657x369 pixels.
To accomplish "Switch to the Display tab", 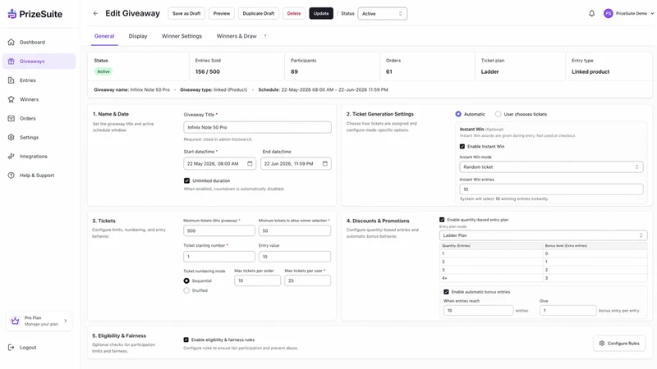I will pos(138,36).
